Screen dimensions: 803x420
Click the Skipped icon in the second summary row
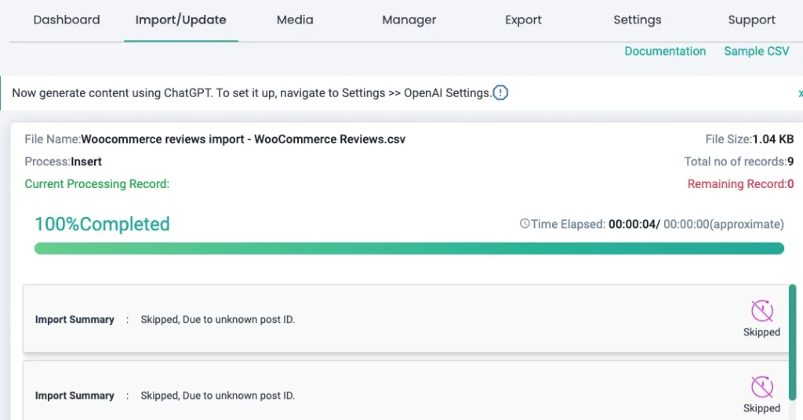click(761, 387)
